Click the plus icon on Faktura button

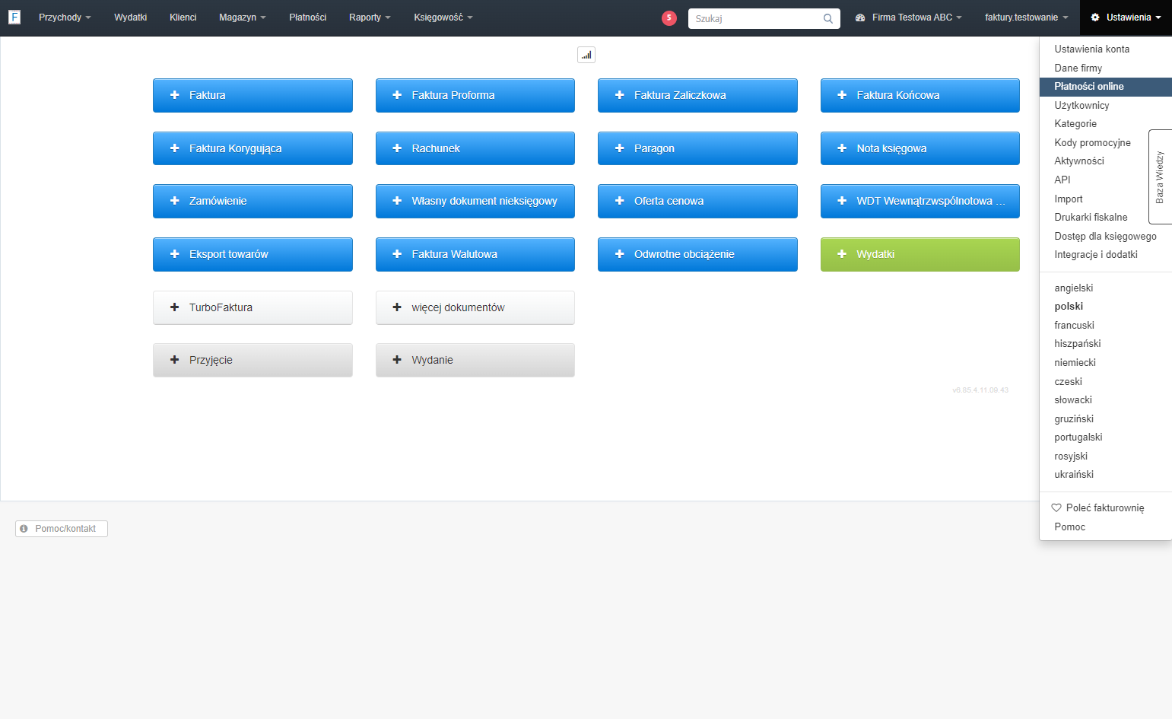[x=174, y=95]
